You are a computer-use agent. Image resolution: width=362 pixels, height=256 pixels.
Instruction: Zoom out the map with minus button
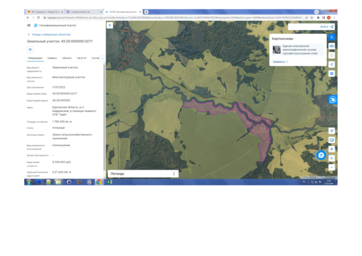point(332,168)
